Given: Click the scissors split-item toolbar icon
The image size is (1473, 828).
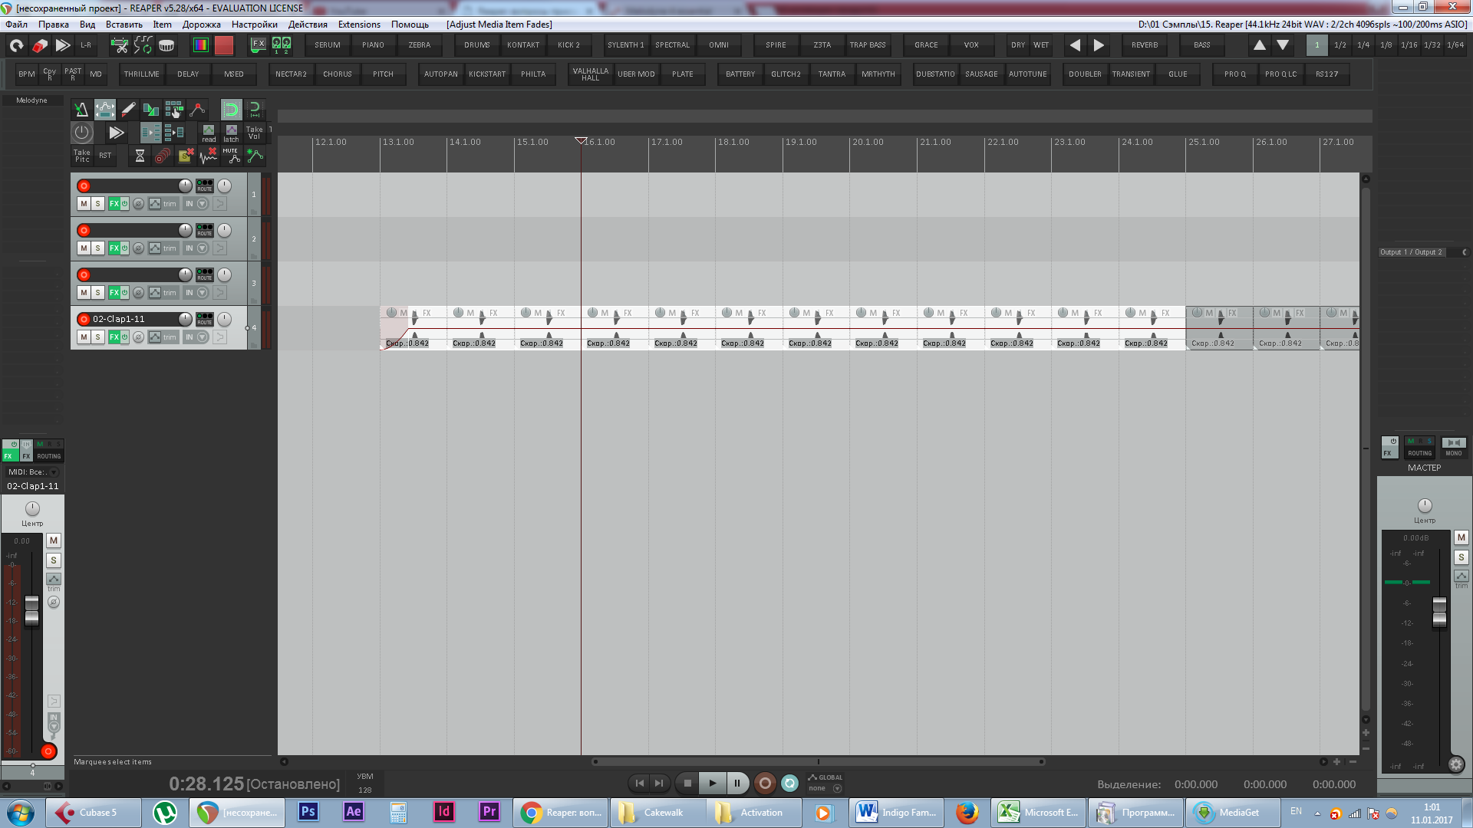Looking at the screenshot, I should click(x=120, y=45).
